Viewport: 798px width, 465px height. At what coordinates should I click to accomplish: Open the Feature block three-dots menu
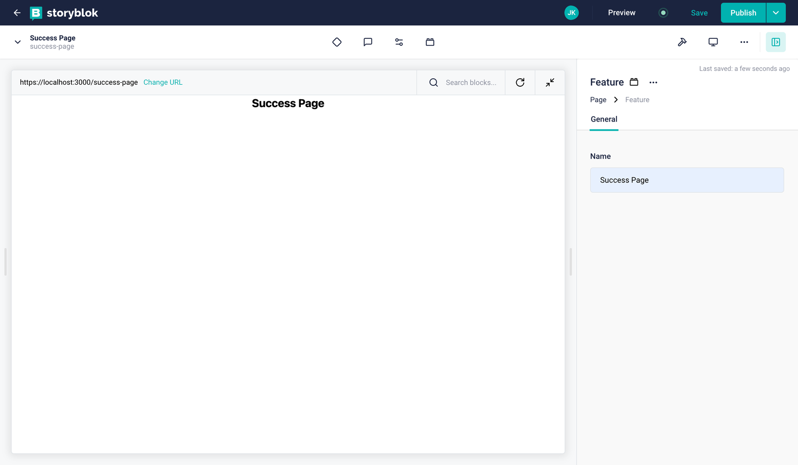(x=653, y=83)
